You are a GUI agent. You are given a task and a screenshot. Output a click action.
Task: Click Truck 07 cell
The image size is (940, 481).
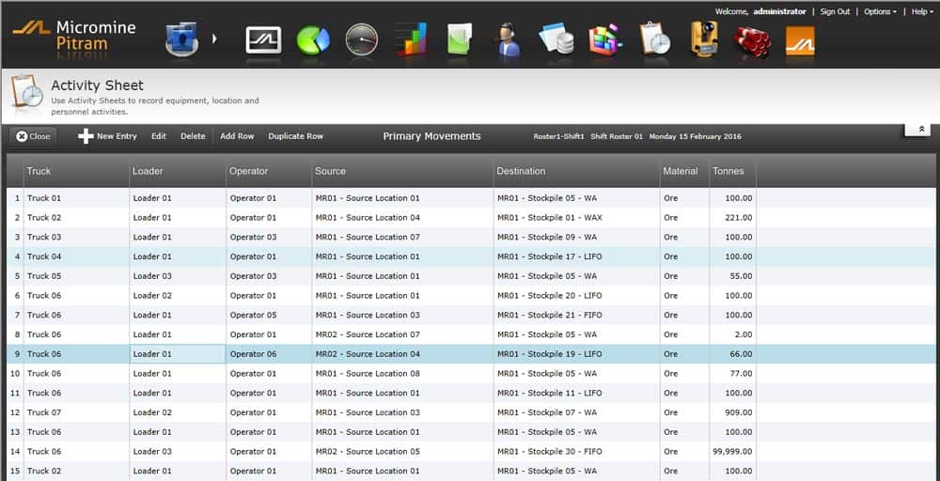tap(76, 412)
